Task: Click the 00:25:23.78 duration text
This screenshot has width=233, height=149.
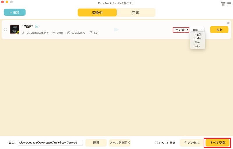Action: (78, 33)
